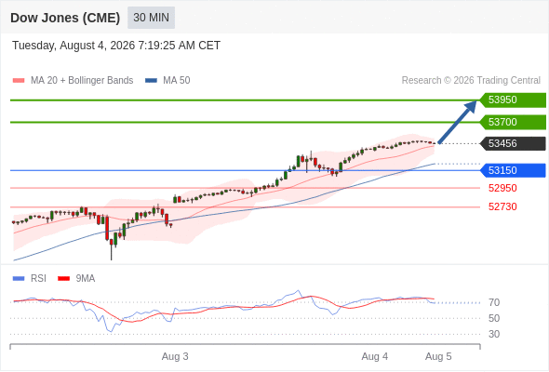Image resolution: width=549 pixels, height=372 pixels.
Task: Click the RSI 30 level label
Action: point(494,334)
